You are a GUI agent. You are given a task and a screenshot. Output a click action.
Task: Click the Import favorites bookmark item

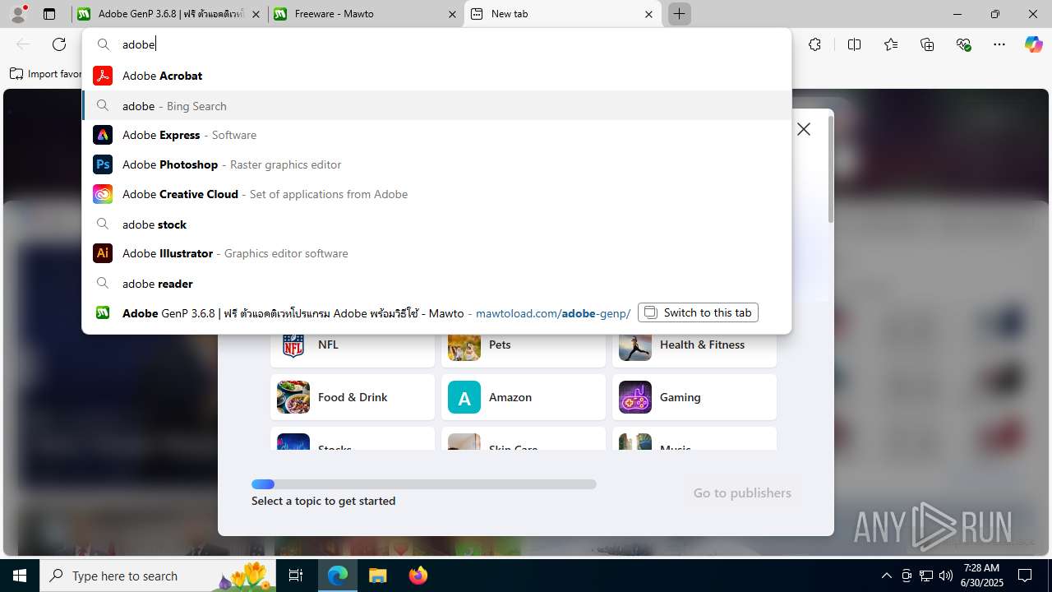pyautogui.click(x=46, y=74)
